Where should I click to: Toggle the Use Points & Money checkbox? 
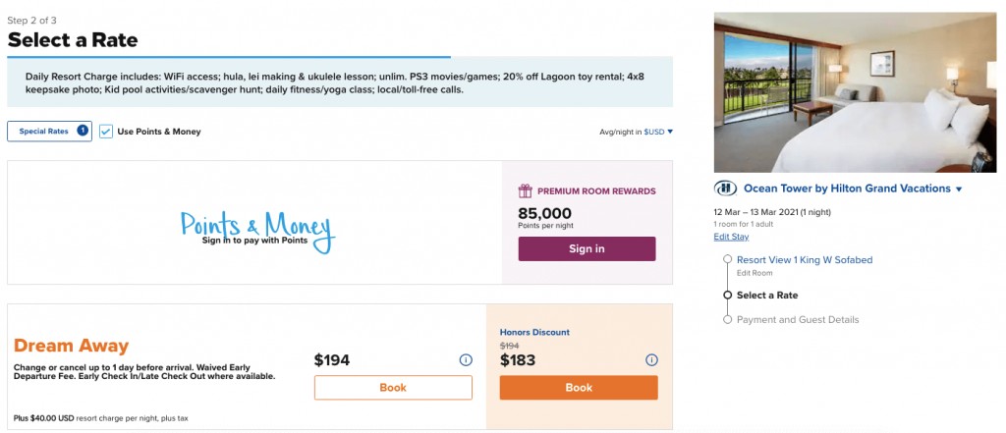click(x=106, y=132)
